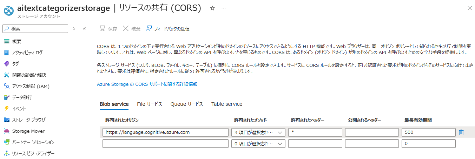Click the 許可されたオリジン column header
The width and height of the screenshot is (475, 159).
pos(122,120)
